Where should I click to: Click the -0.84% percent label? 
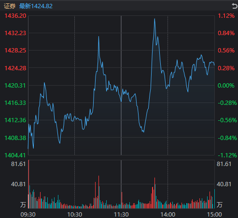pyautogui.click(x=227, y=138)
